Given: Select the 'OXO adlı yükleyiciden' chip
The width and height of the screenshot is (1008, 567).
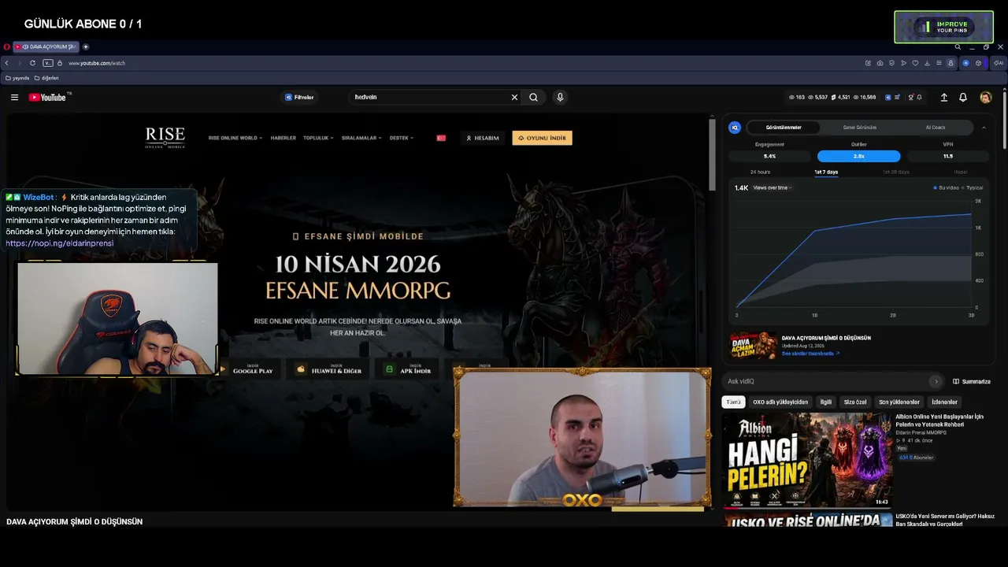Looking at the screenshot, I should point(780,402).
